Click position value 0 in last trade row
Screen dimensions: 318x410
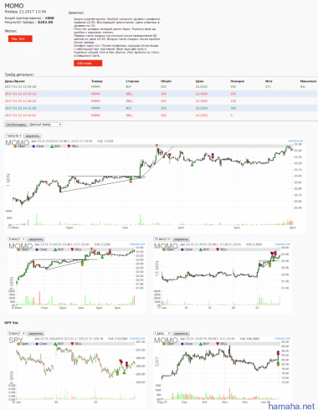click(231, 115)
